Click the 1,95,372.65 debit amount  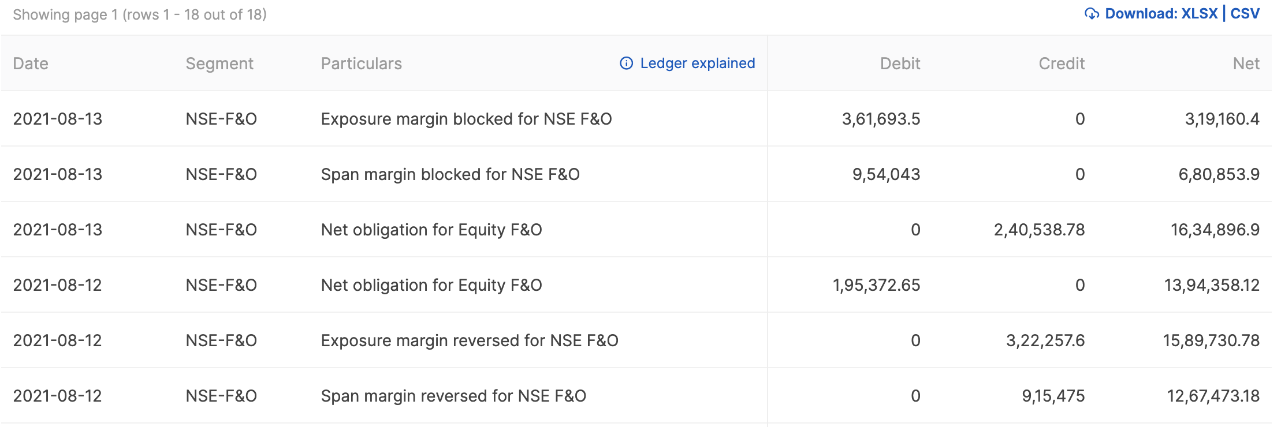tap(876, 285)
